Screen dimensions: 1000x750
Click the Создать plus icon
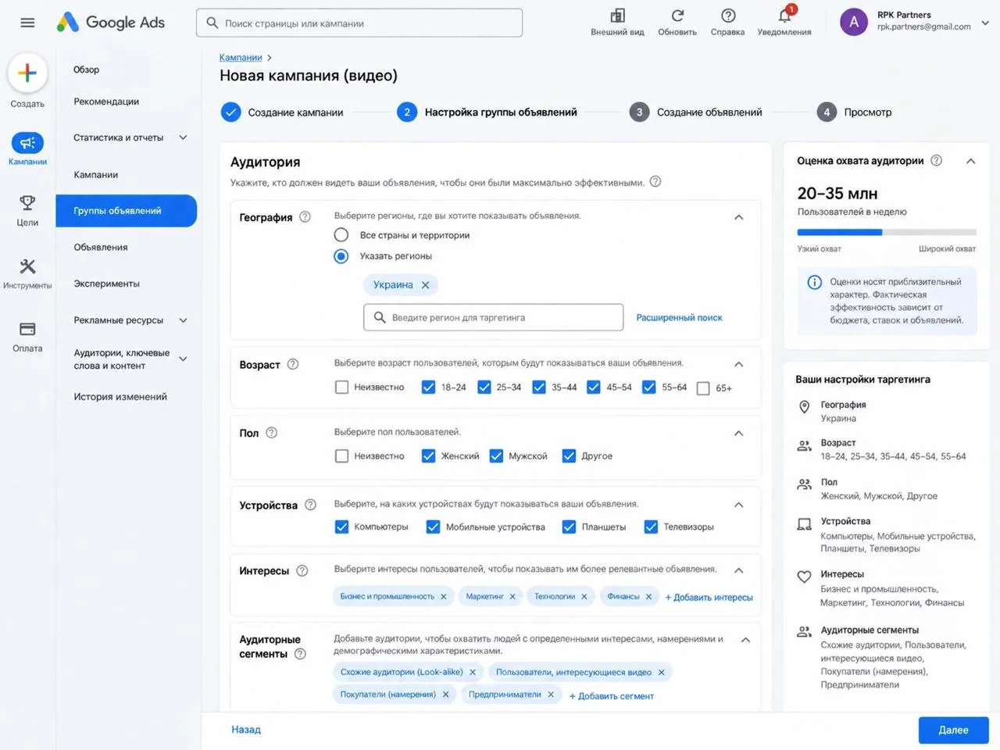(27, 73)
